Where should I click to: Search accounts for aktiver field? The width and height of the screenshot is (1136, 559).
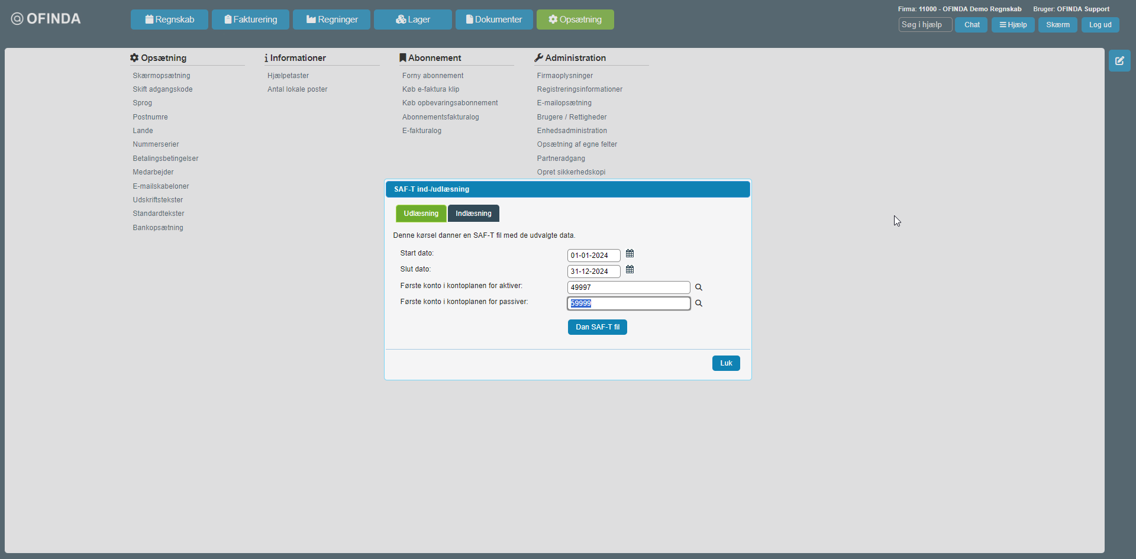click(699, 287)
